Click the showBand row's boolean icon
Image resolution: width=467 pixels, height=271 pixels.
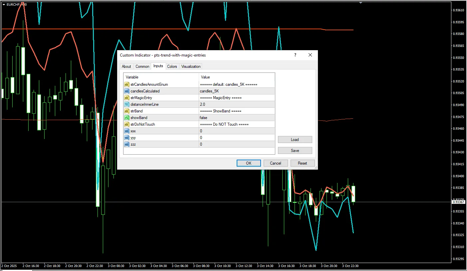tap(126, 118)
